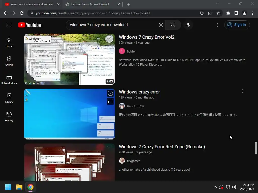Open the clock showing 2:54 PM

click(247, 187)
